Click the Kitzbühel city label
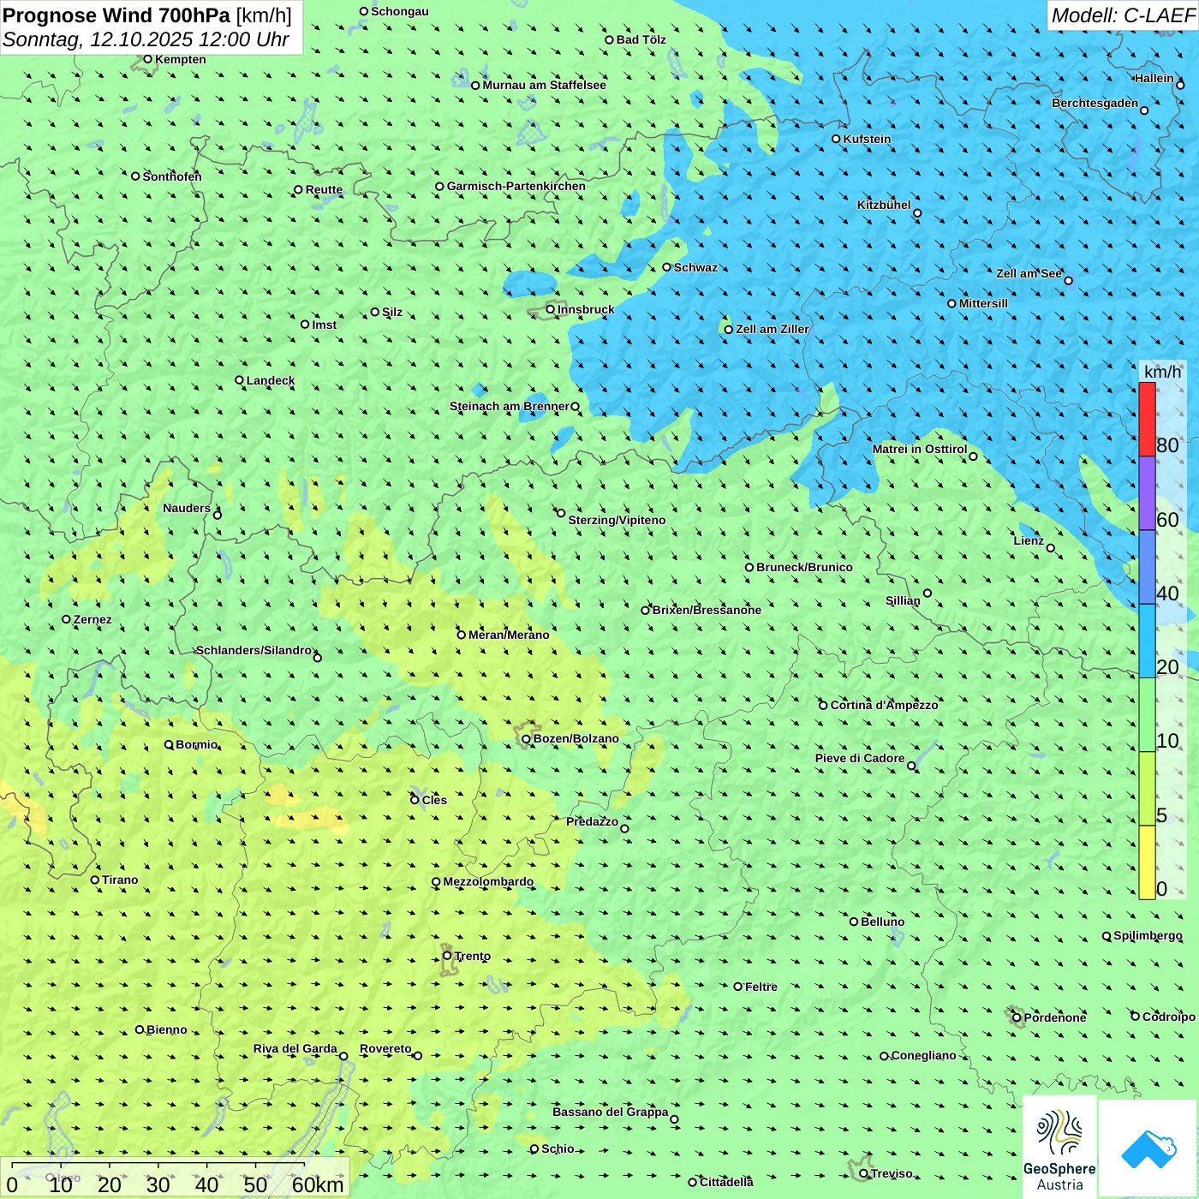This screenshot has height=1199, width=1199. coord(884,205)
